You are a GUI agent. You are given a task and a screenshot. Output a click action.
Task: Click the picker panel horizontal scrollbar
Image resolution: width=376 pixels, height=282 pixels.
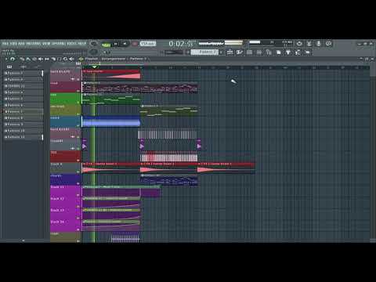click(23, 240)
